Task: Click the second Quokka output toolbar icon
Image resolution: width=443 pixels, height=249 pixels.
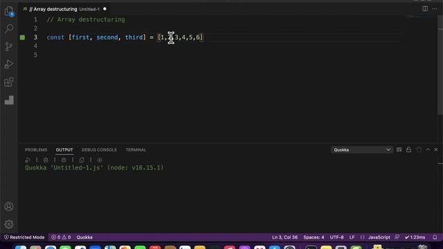Action: pos(46,160)
